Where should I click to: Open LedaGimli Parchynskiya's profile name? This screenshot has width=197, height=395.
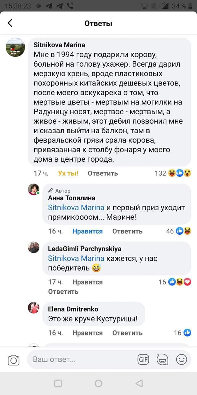85,249
